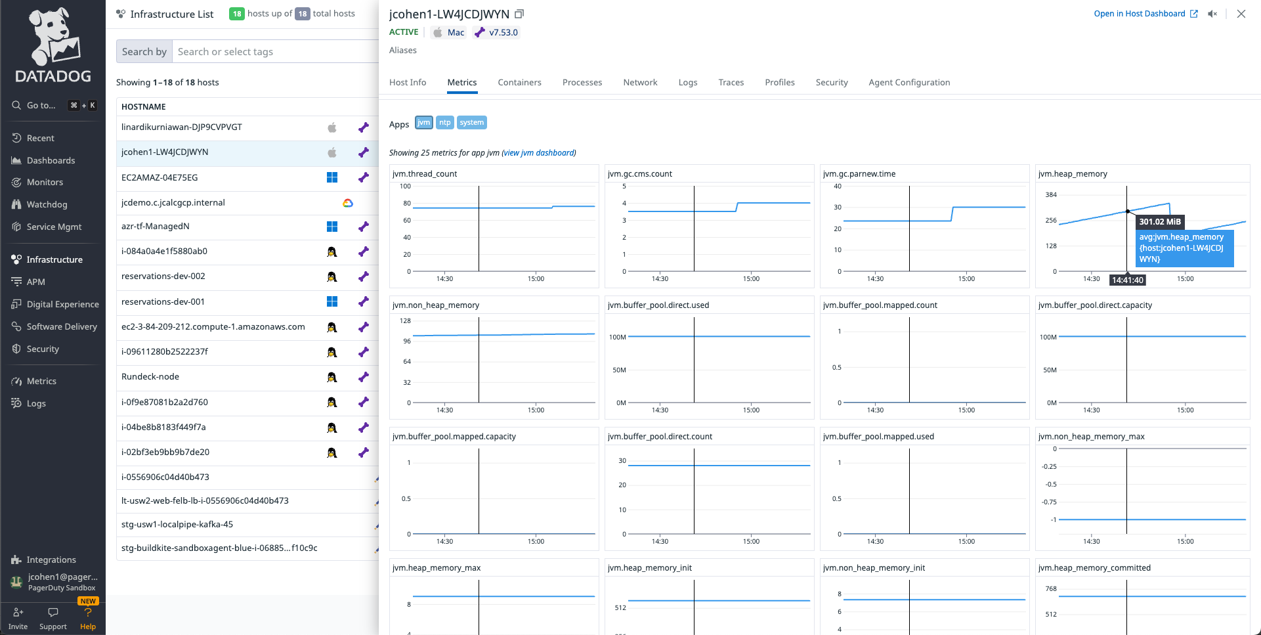Click jvm.heap_memory graph title
This screenshot has width=1261, height=635.
pos(1073,173)
